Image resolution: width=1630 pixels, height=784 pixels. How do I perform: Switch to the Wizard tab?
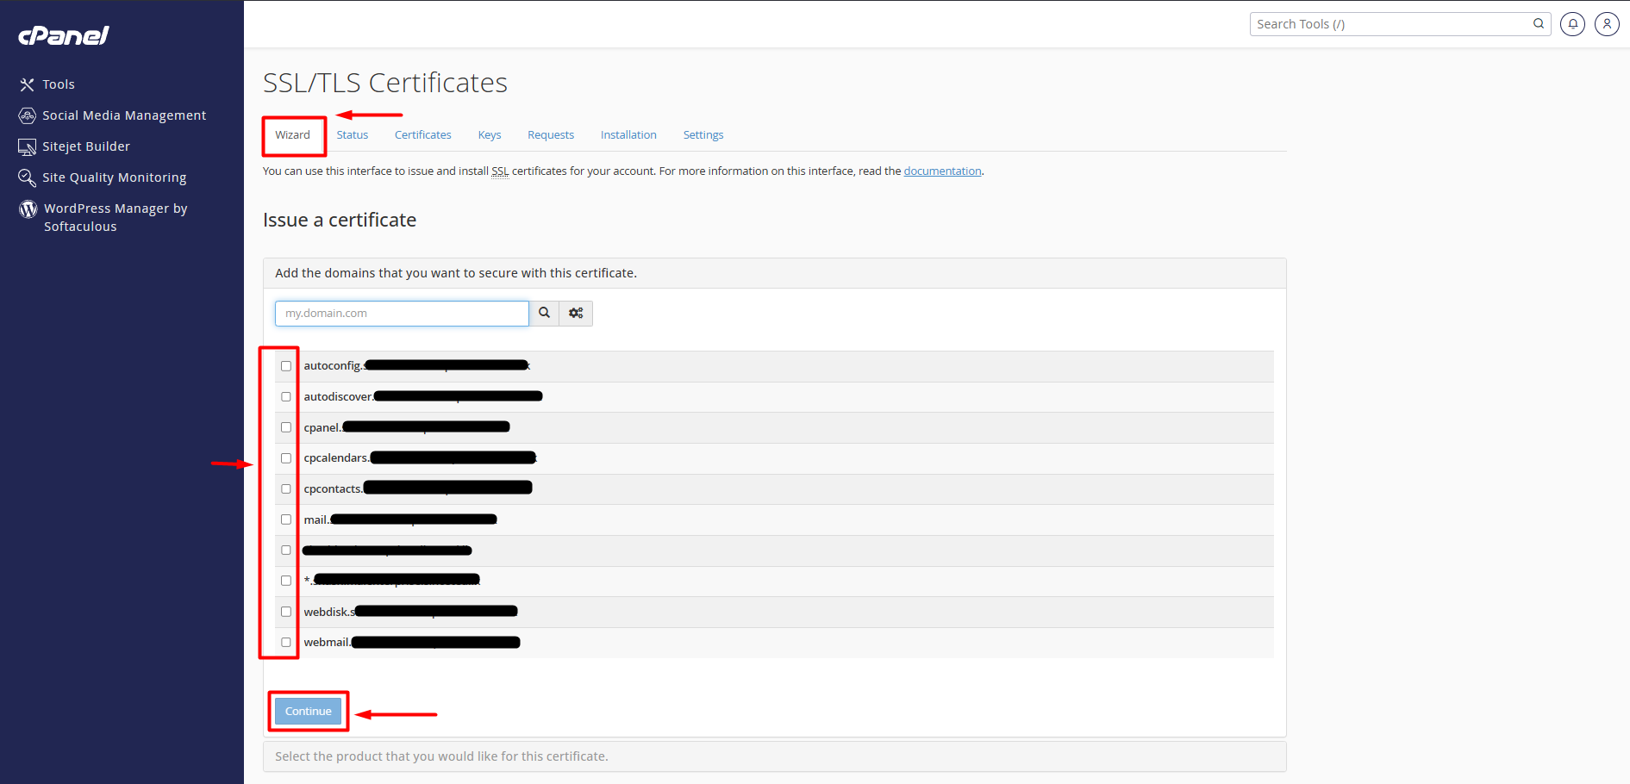(x=293, y=135)
